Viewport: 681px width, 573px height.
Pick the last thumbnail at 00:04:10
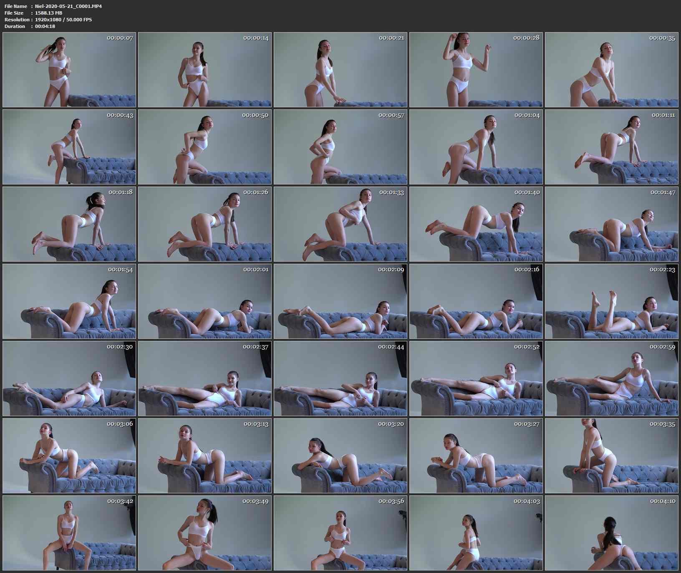611,533
